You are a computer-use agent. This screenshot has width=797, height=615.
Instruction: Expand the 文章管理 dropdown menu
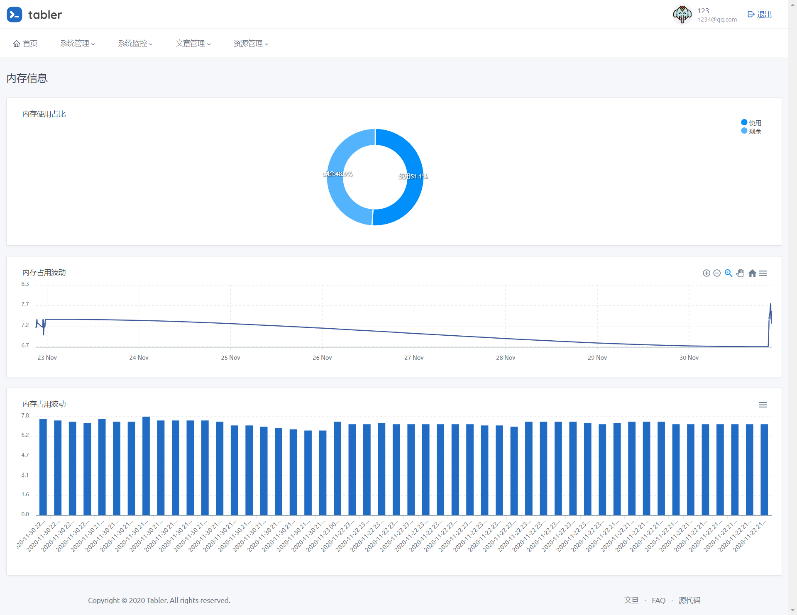click(x=193, y=44)
